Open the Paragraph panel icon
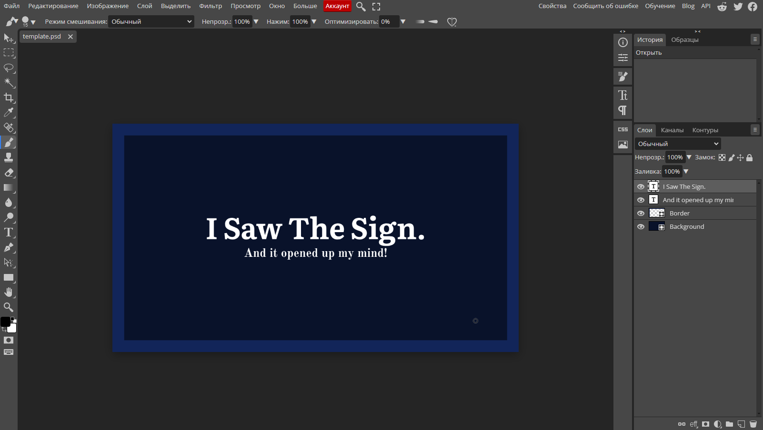This screenshot has height=430, width=763. [623, 110]
